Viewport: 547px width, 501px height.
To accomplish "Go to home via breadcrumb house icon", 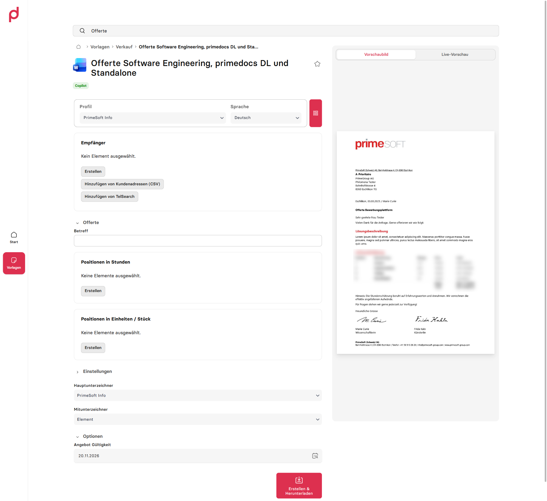I will pos(79,47).
